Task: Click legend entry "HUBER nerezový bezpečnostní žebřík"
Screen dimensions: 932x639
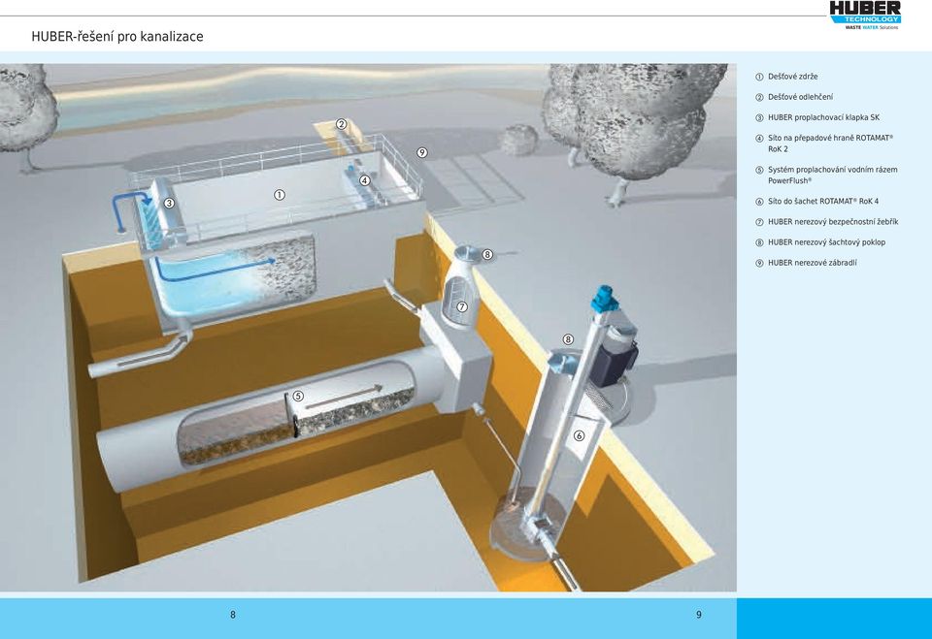Action: (x=833, y=222)
